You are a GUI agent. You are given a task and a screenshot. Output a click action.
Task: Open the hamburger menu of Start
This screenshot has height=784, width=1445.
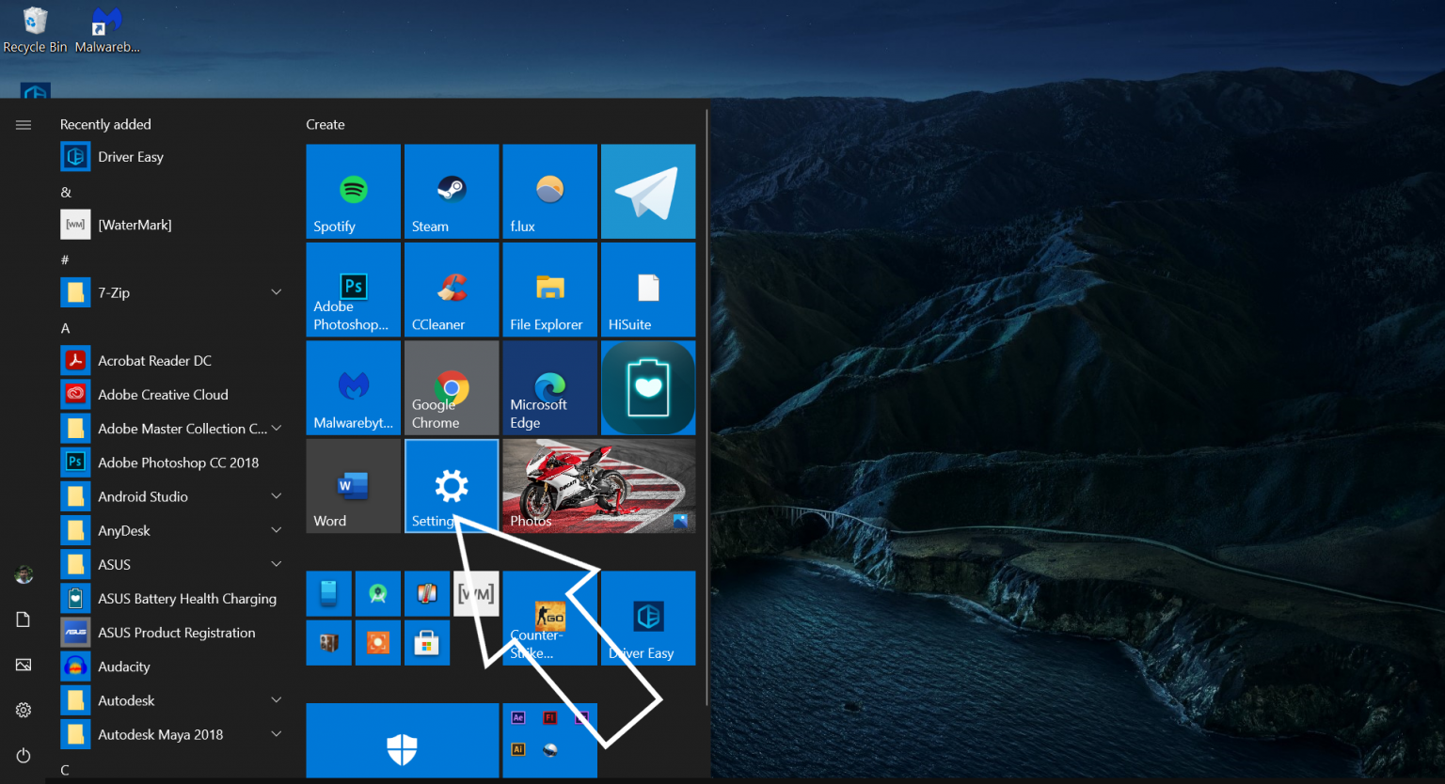(x=24, y=125)
